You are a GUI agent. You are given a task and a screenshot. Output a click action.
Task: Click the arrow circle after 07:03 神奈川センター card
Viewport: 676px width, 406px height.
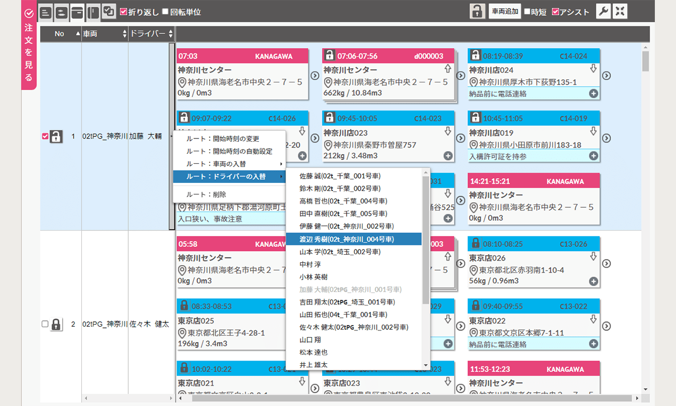[x=315, y=76]
